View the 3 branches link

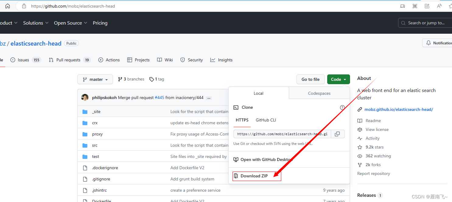tap(131, 79)
